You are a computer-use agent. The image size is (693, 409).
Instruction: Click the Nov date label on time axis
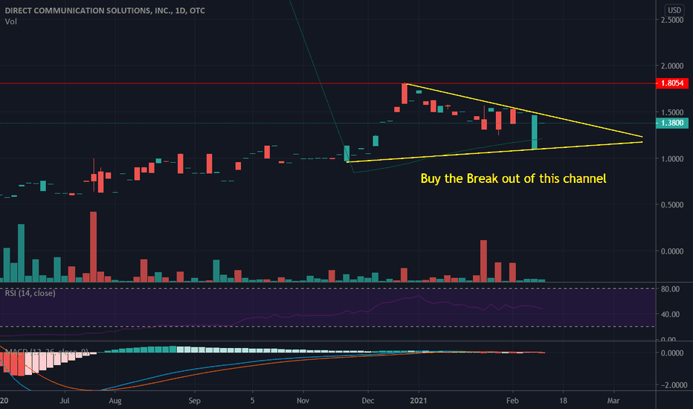tap(303, 401)
